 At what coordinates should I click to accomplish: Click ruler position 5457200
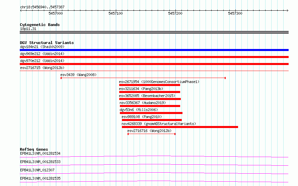(x=175, y=13)
